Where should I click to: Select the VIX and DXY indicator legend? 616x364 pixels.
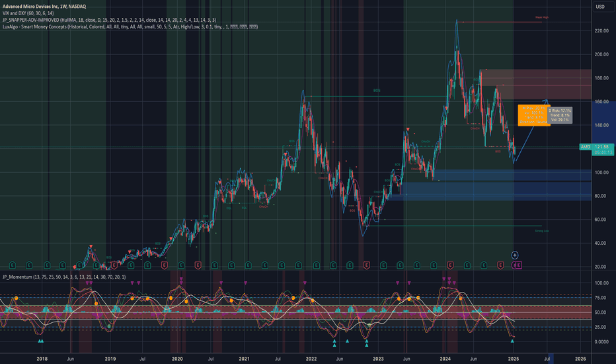[x=28, y=13]
